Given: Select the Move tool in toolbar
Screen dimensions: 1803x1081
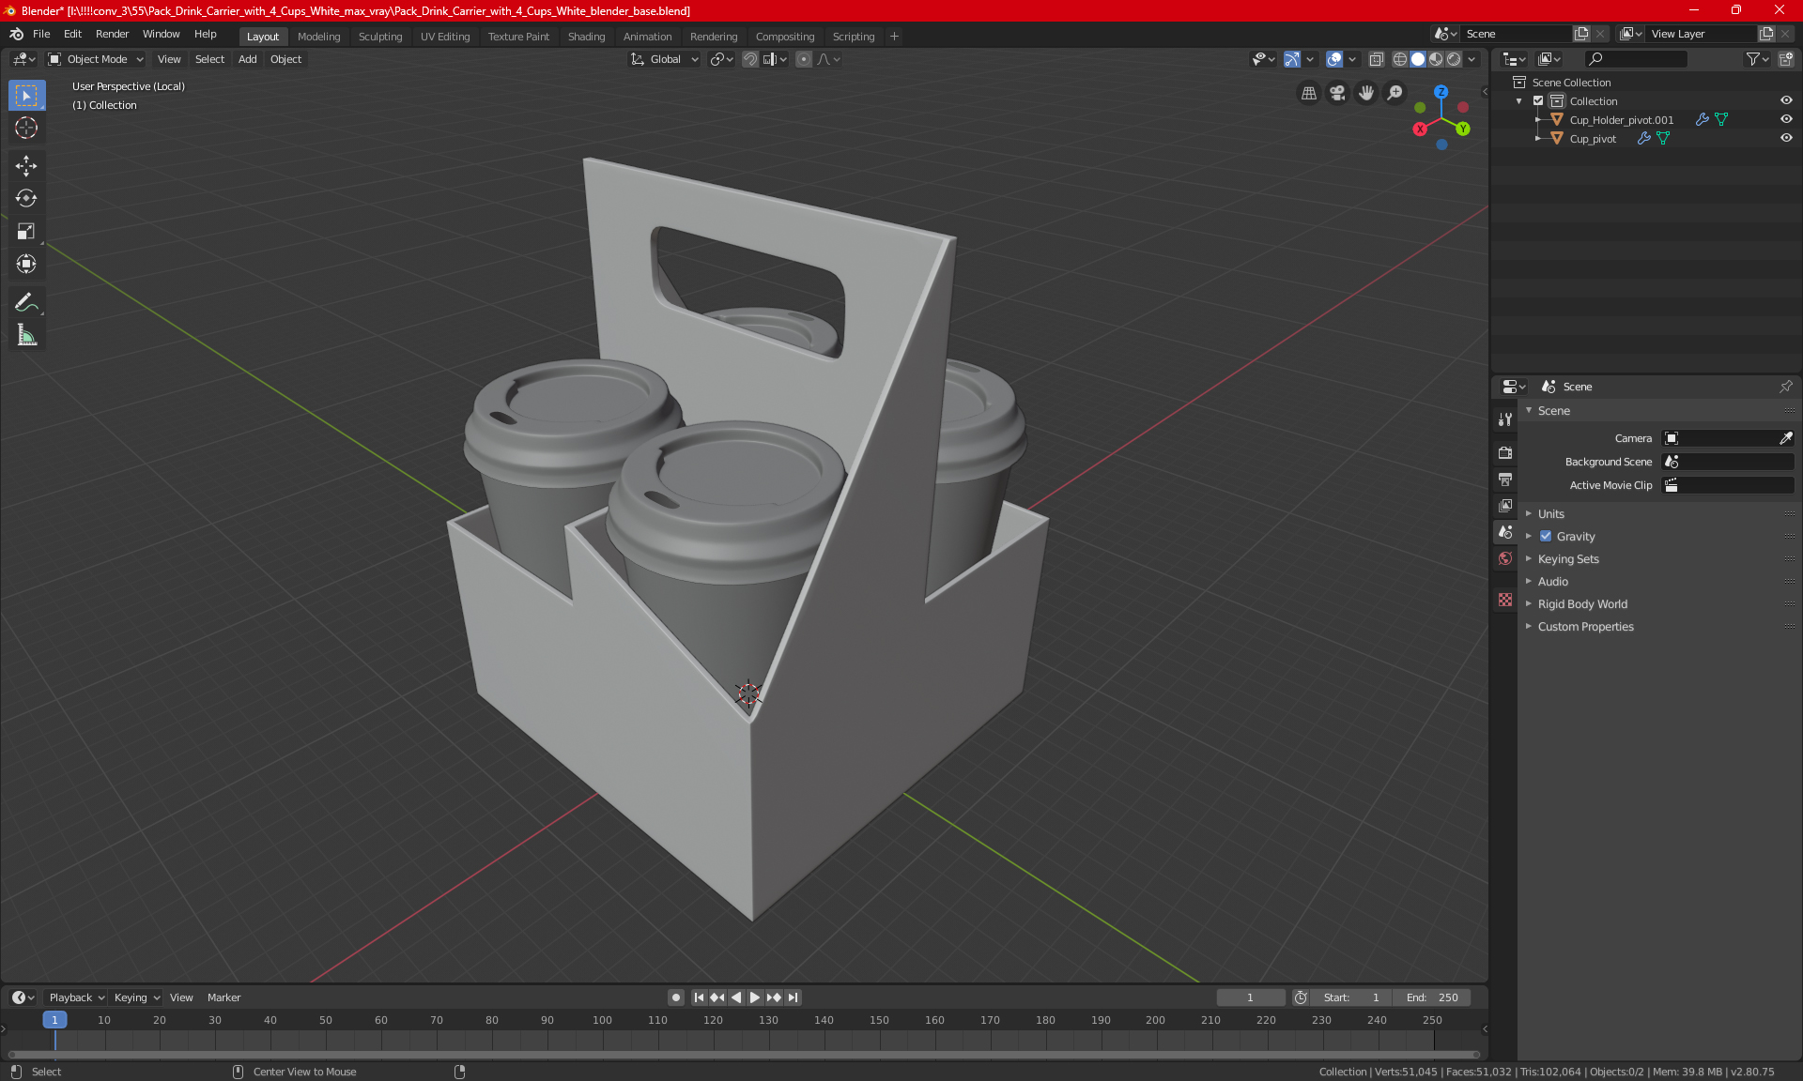Looking at the screenshot, I should point(26,166).
